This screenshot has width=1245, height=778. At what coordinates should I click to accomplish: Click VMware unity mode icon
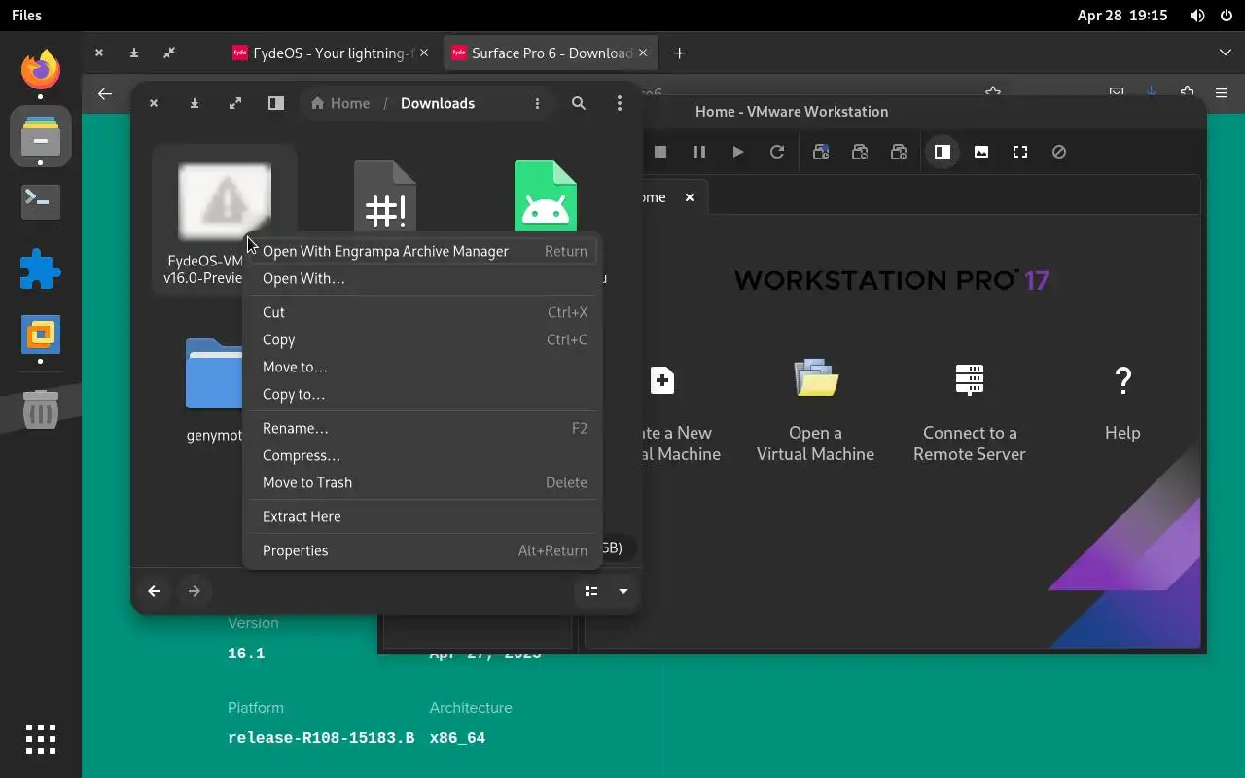point(1059,152)
